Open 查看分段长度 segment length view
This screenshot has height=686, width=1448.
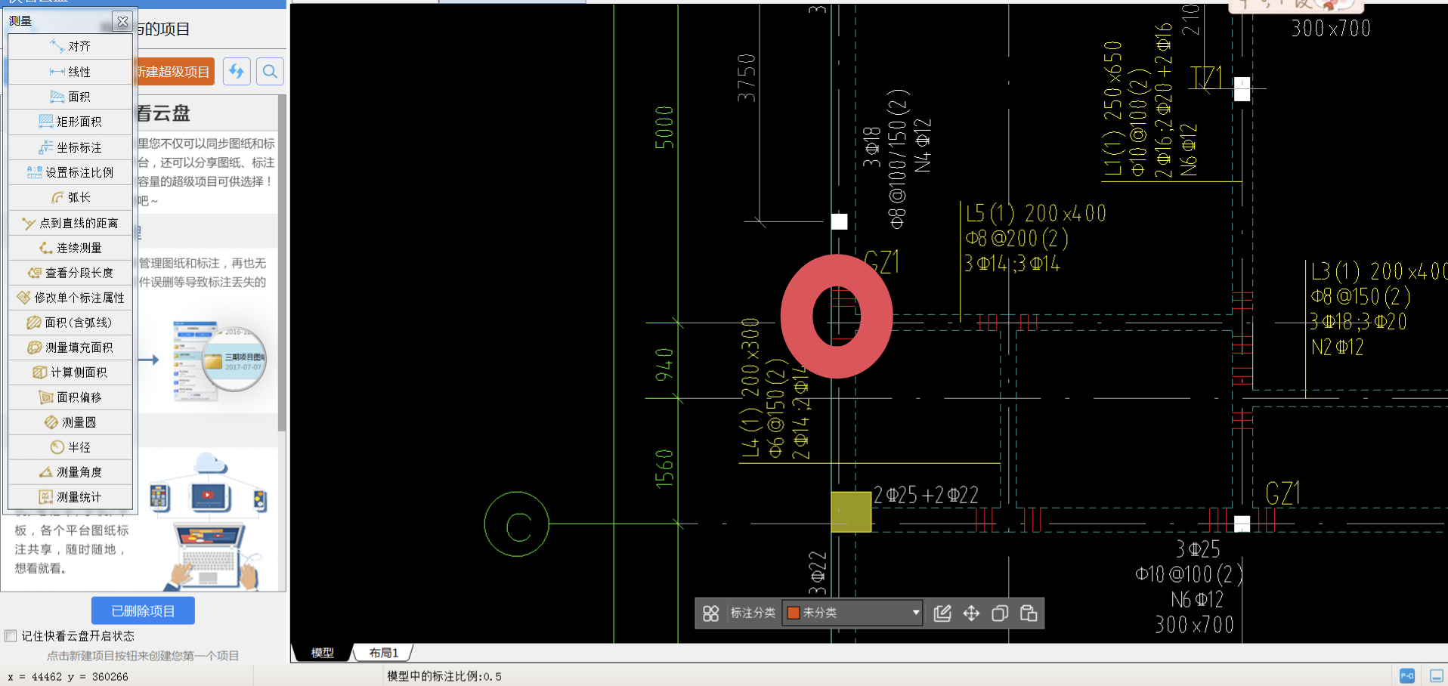point(70,273)
